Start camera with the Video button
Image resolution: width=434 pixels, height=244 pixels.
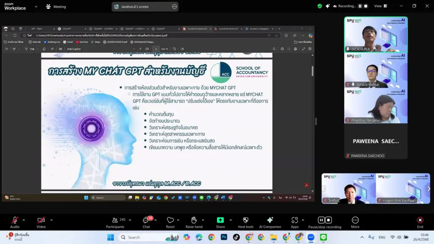(41, 222)
